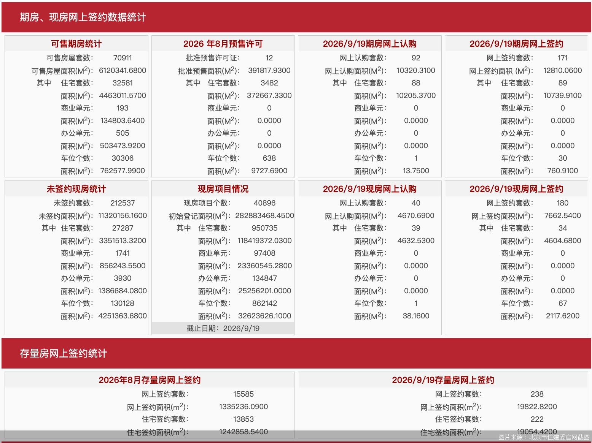Click the value 7662.5400 现房签约面积
The width and height of the screenshot is (592, 443).
pos(563,215)
